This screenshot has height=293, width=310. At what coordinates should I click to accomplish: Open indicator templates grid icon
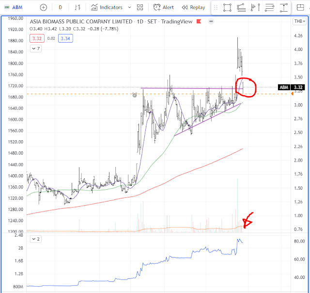[x=140, y=8]
